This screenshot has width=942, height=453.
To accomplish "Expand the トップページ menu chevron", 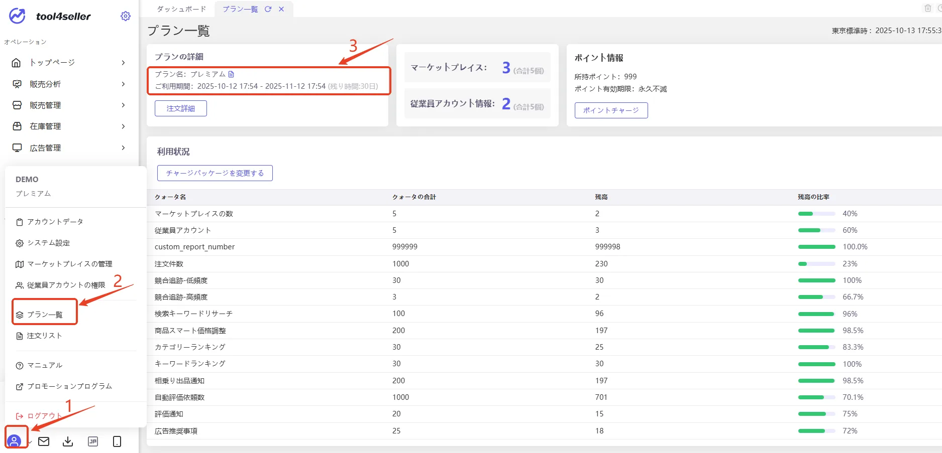I will point(123,63).
